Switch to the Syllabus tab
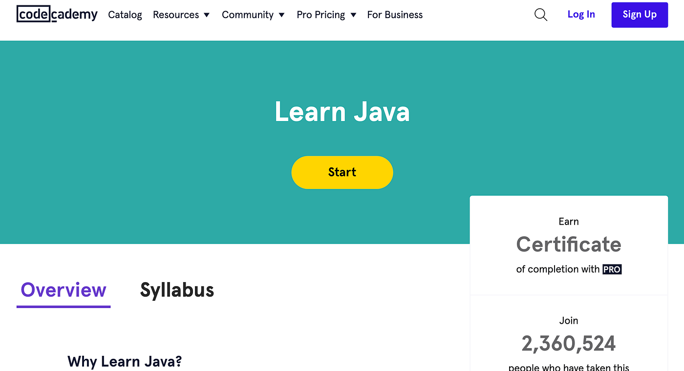The height and width of the screenshot is (371, 684). point(177,290)
